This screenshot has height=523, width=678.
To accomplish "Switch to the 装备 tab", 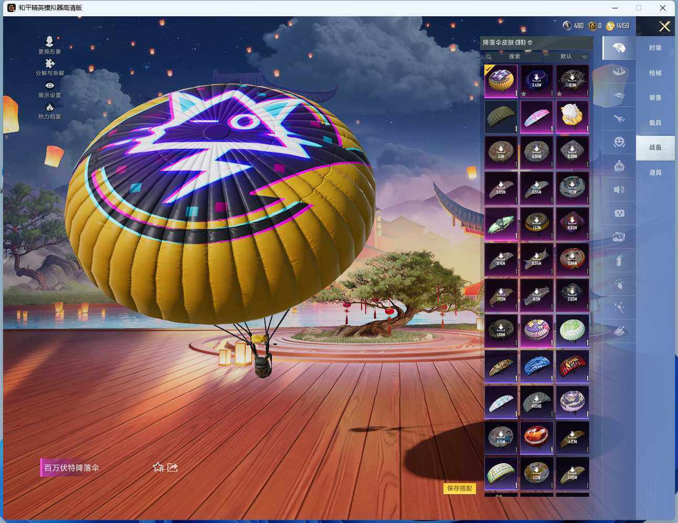I will (655, 98).
